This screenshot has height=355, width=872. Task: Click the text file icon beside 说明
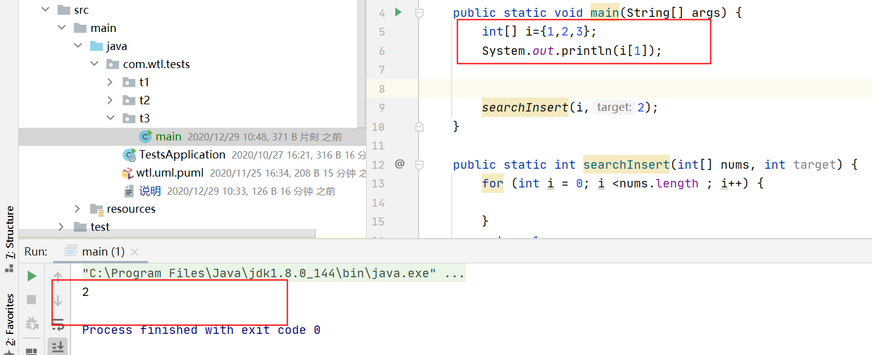pos(129,191)
